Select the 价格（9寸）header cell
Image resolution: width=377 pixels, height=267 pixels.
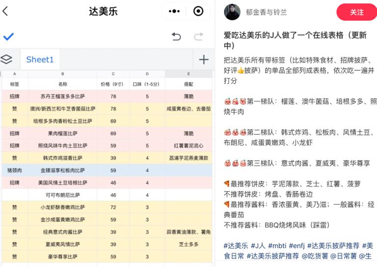[x=113, y=84]
